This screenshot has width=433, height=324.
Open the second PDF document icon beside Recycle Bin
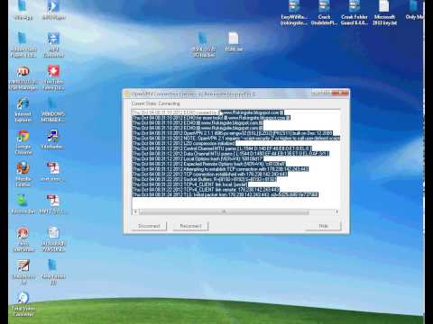pos(53,204)
